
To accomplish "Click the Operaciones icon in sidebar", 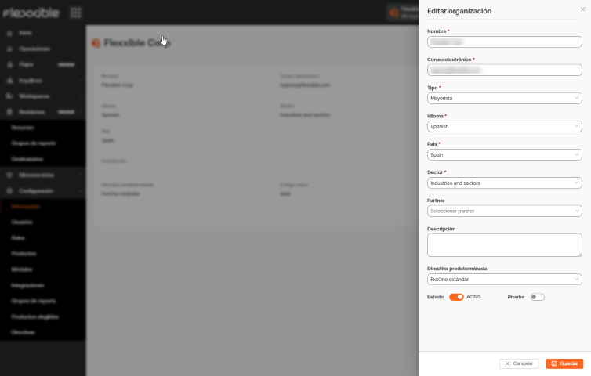I will click(x=10, y=49).
